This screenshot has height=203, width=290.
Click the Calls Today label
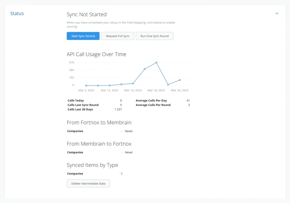tap(76, 101)
